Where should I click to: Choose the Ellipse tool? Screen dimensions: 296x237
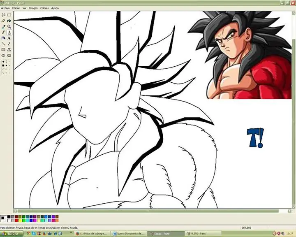(3, 56)
